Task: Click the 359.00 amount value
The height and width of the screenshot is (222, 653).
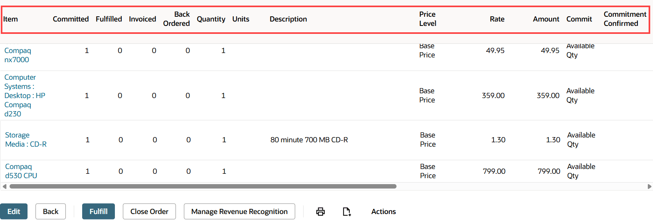Action: [548, 96]
